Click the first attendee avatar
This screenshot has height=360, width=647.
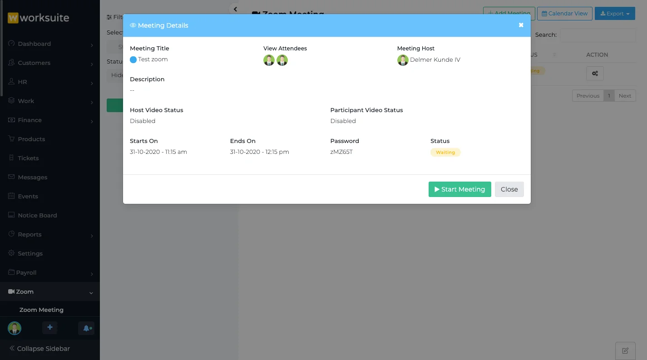[269, 60]
